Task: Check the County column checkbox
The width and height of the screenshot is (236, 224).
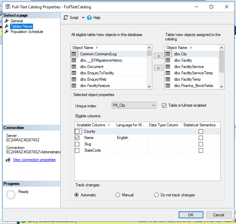Action: coord(77,131)
